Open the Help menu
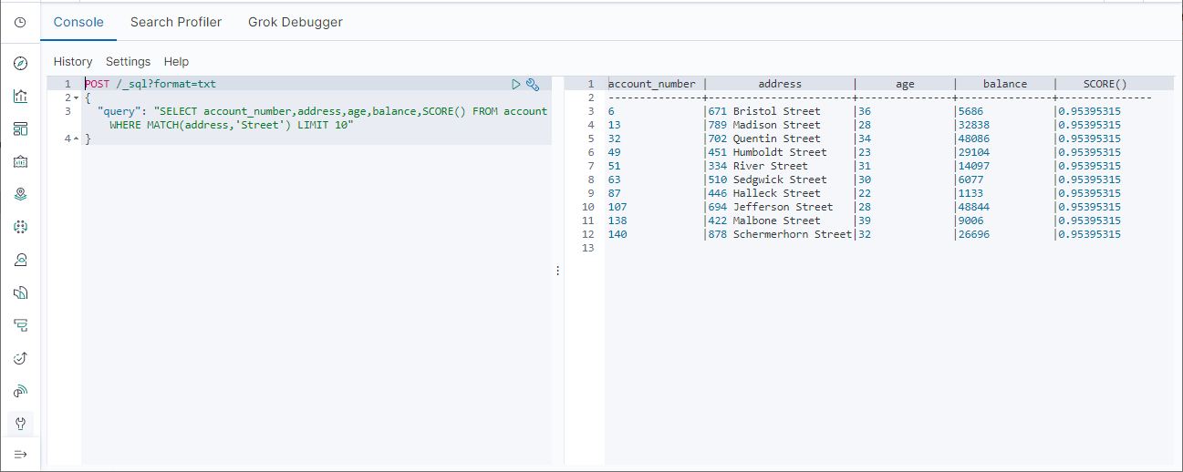1183x472 pixels. tap(176, 62)
